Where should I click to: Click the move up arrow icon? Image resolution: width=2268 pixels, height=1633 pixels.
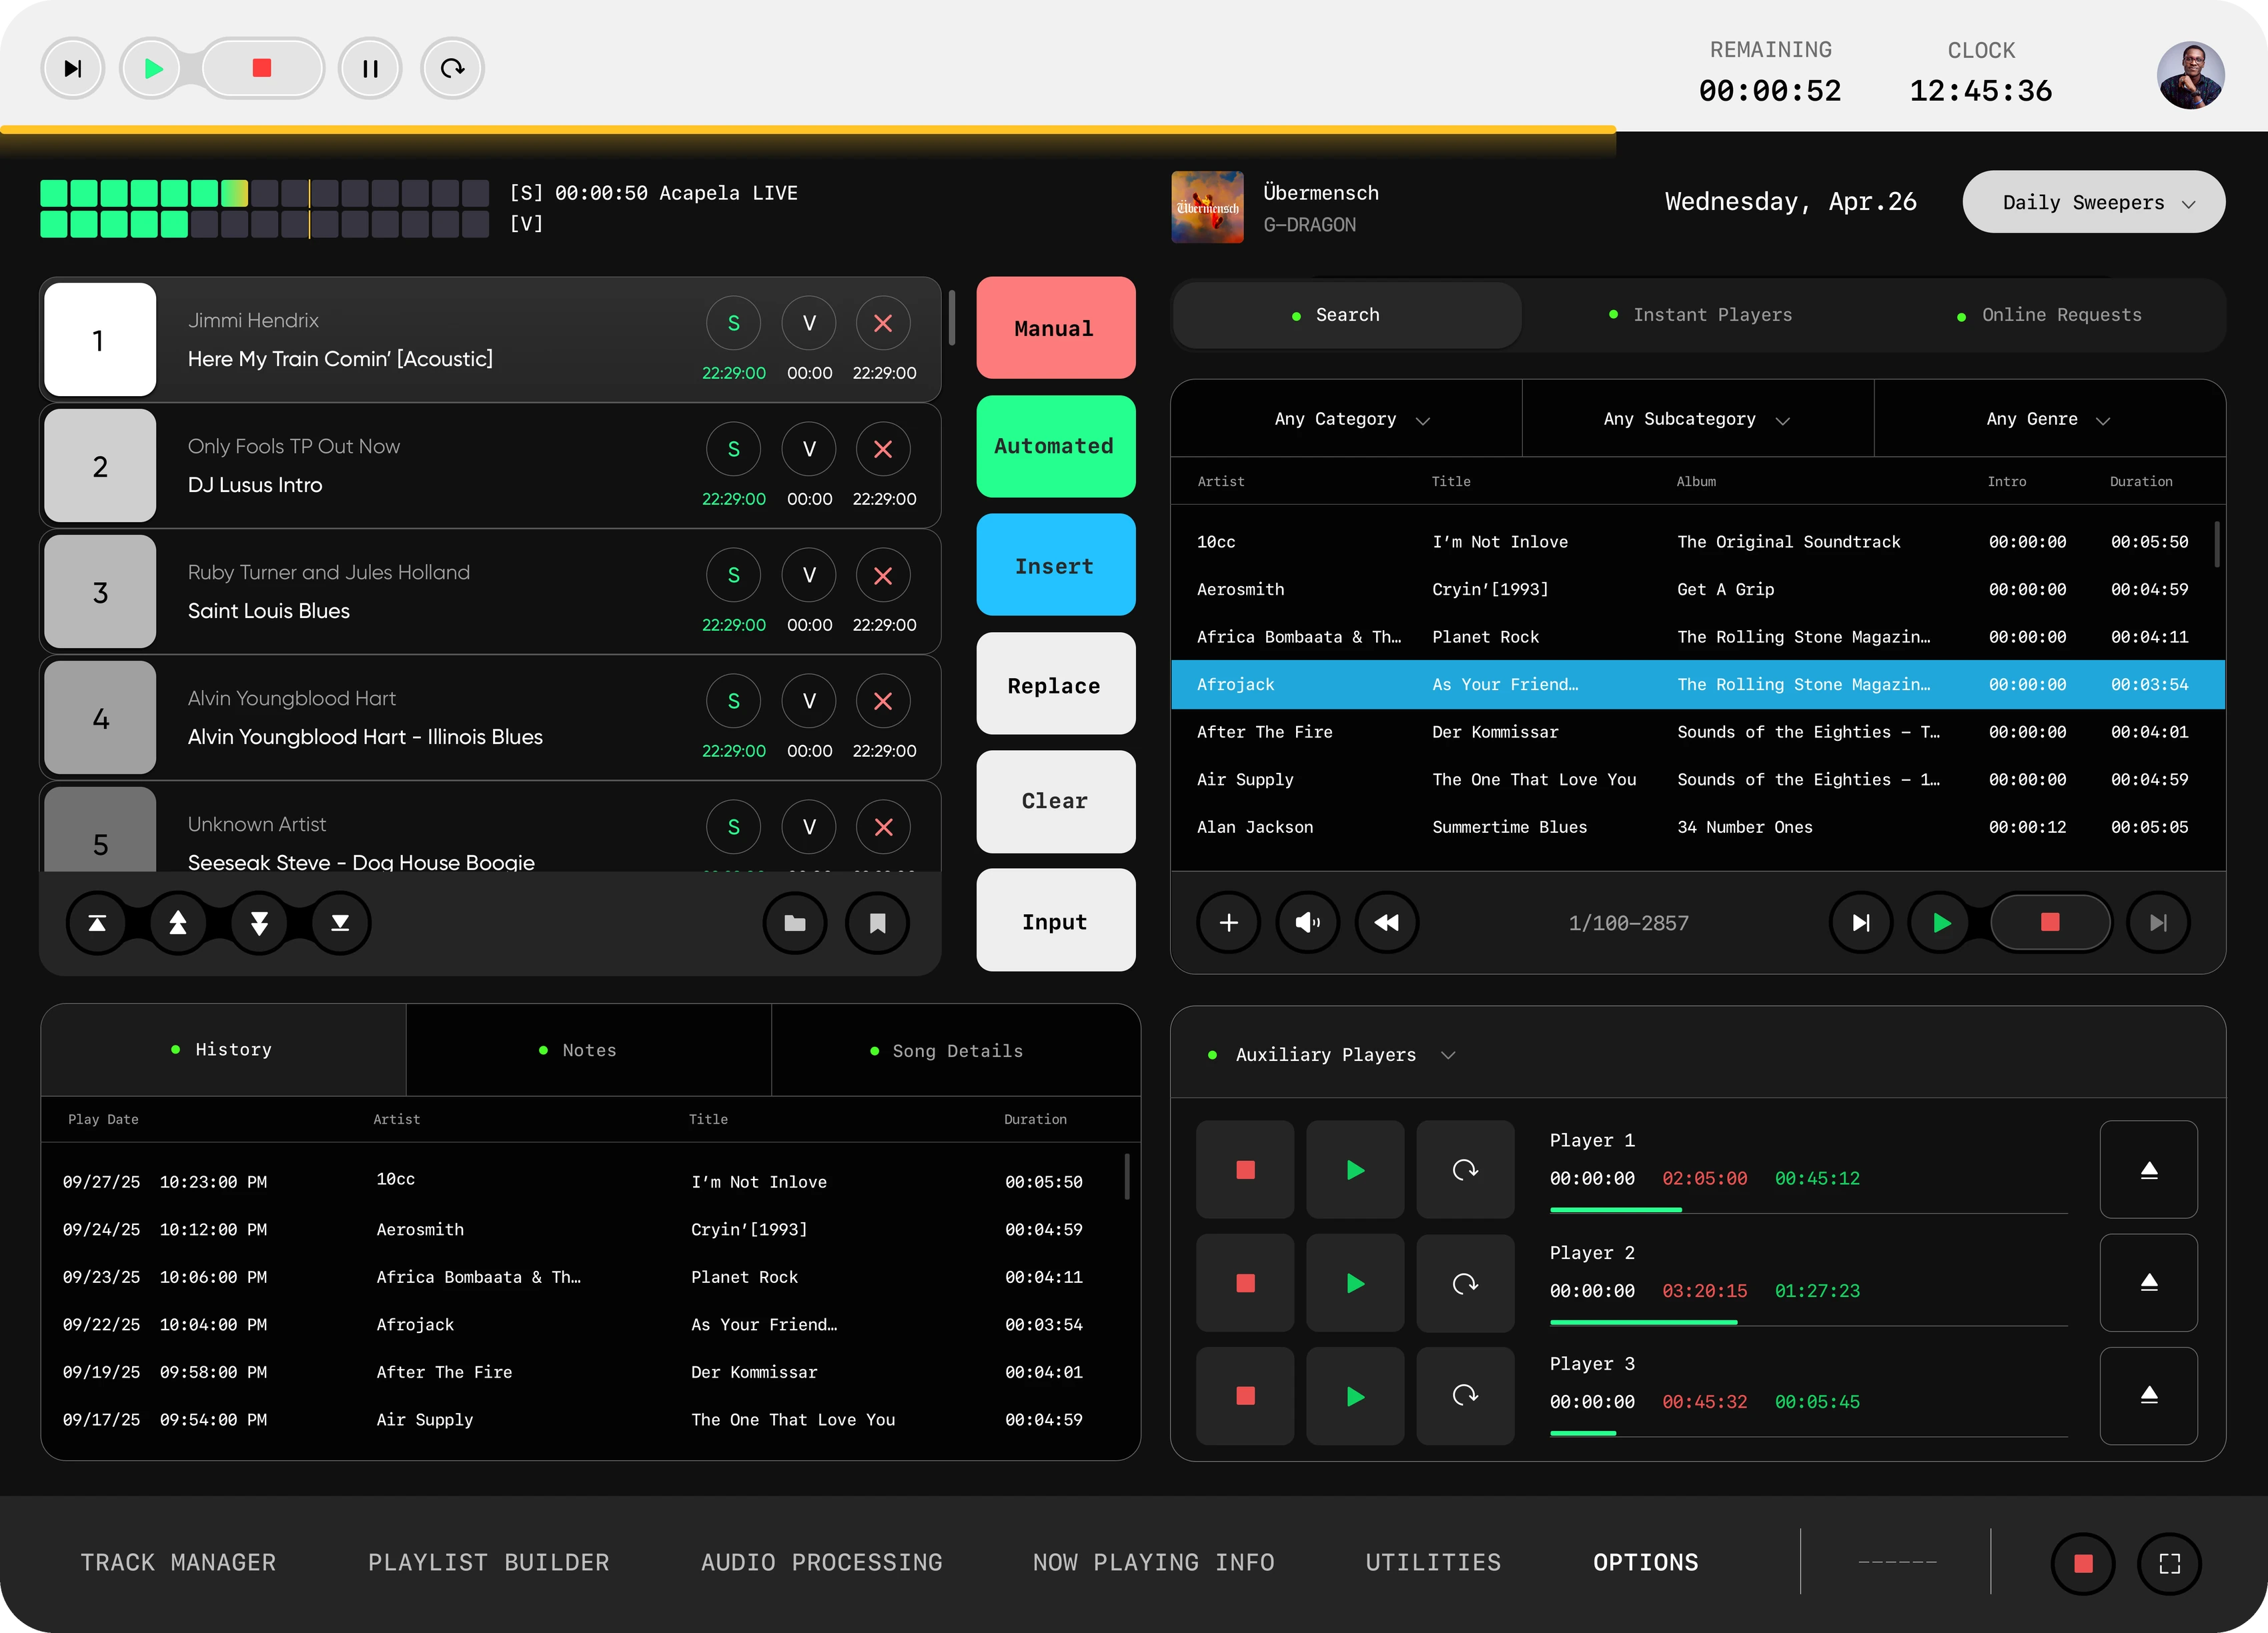coord(178,922)
